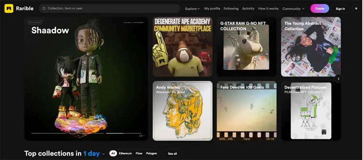Click the Sign in button
363x160 pixels.
[340, 9]
